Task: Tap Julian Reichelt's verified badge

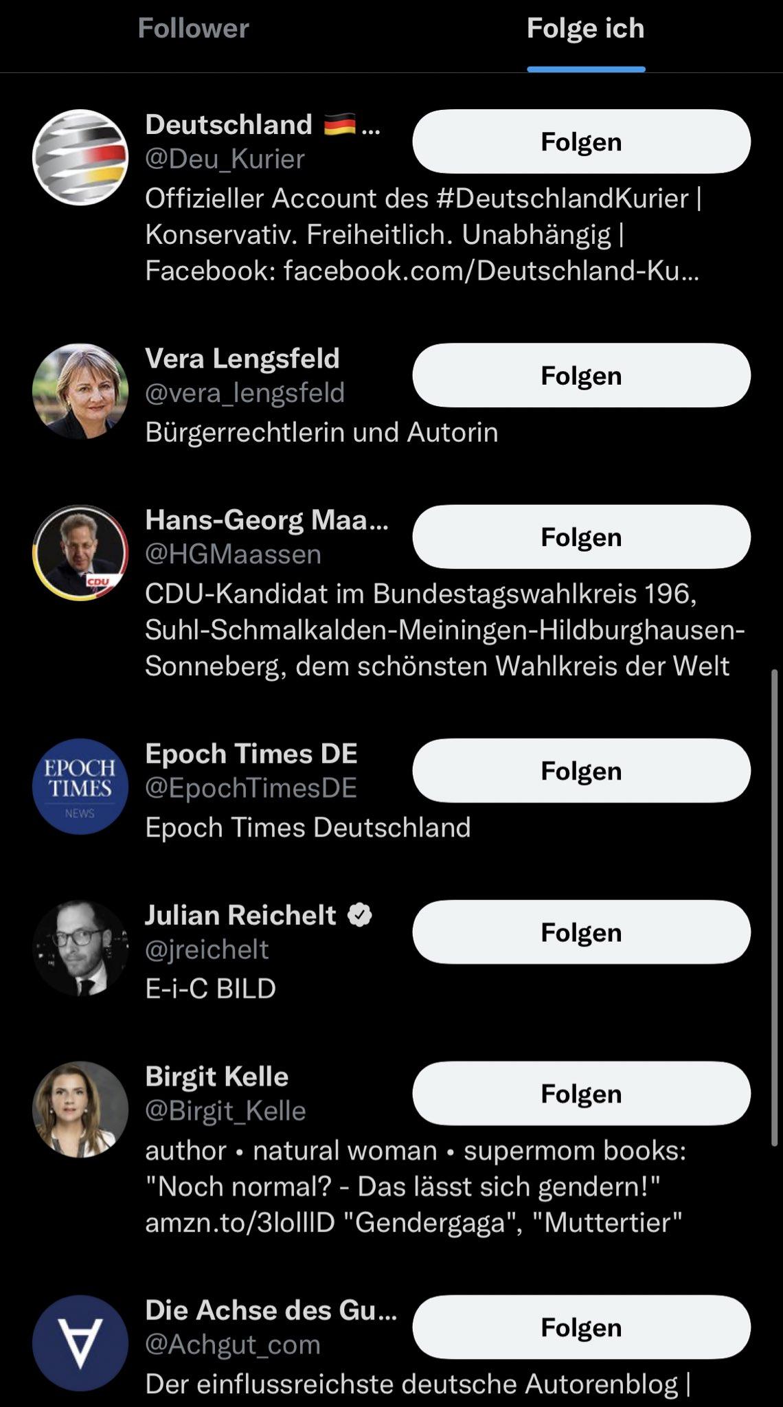Action: [x=360, y=915]
